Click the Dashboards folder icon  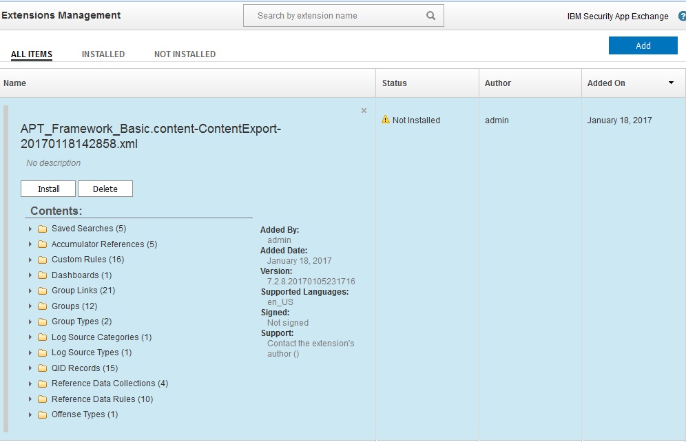pyautogui.click(x=43, y=275)
